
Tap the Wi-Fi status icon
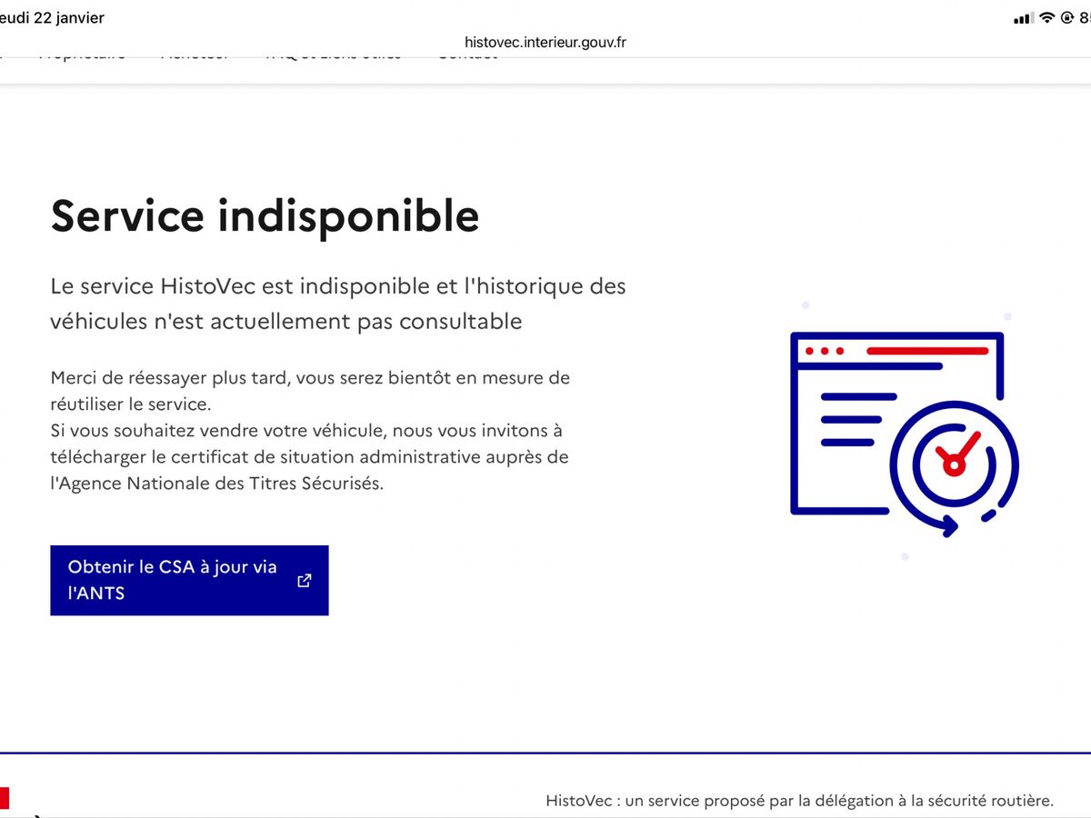[x=1046, y=18]
